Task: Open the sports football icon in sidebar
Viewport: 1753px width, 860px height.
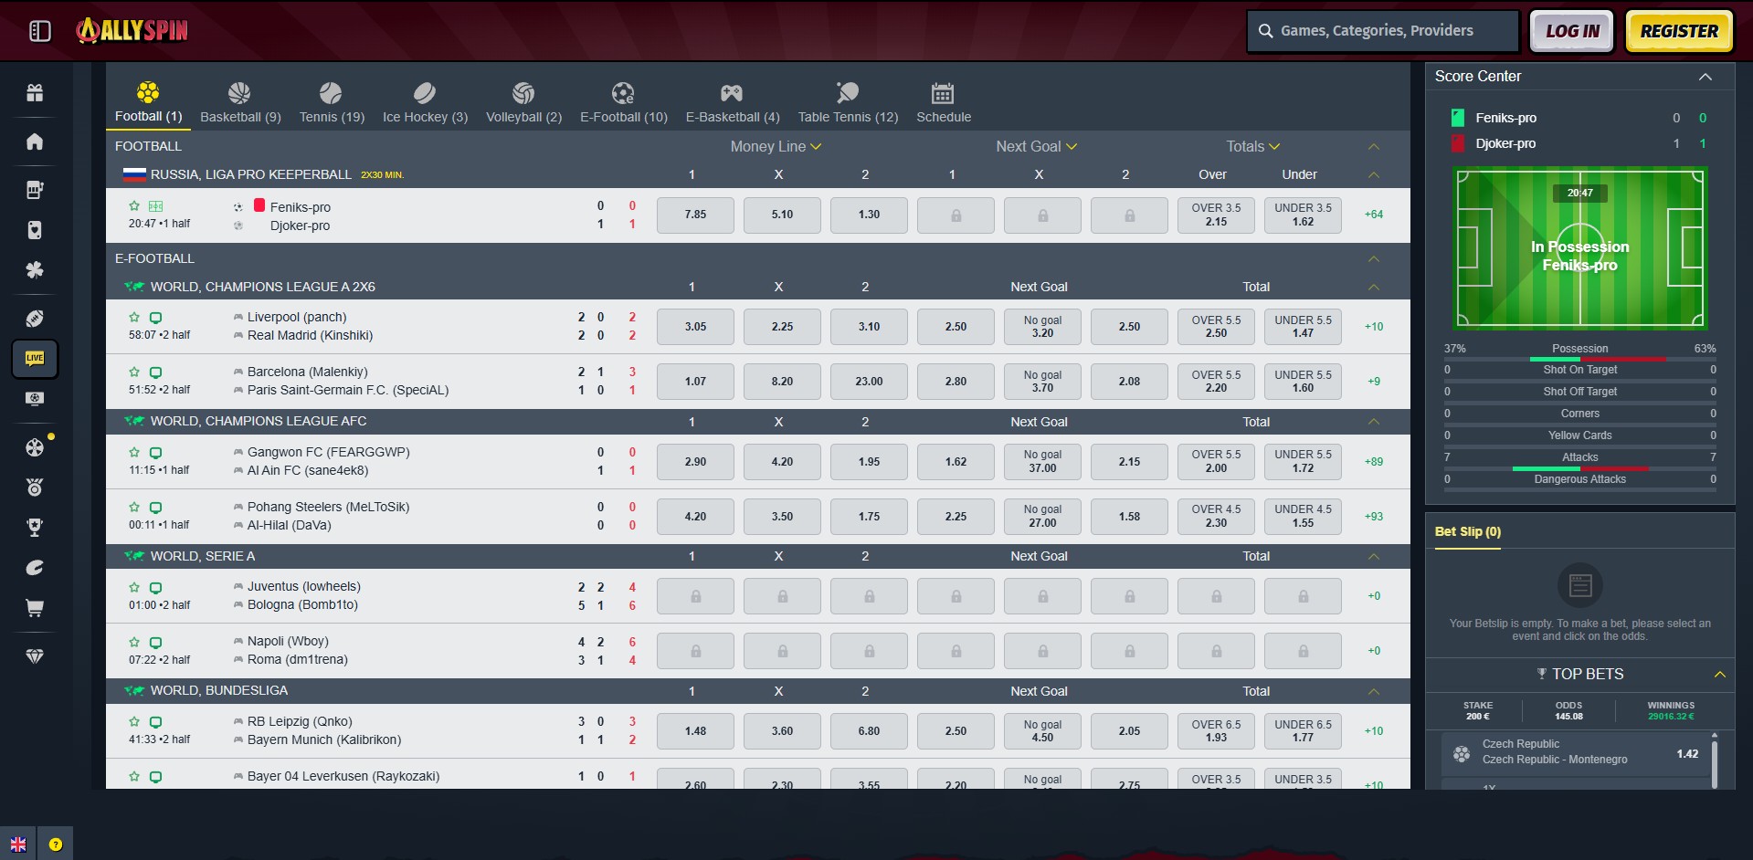Action: 35,319
